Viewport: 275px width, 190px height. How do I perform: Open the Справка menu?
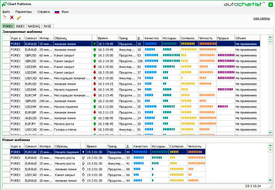click(x=44, y=12)
